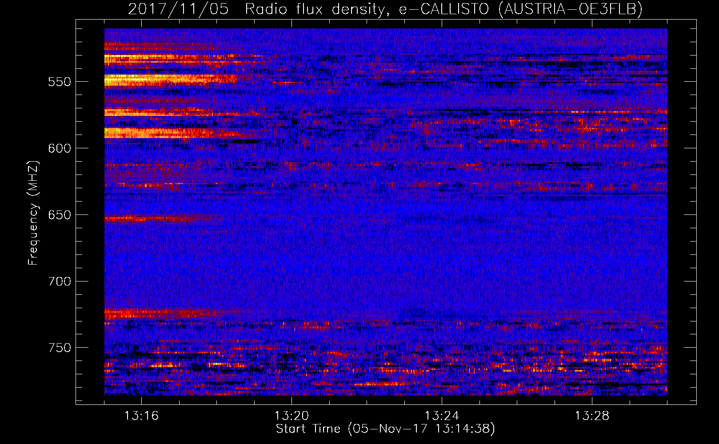Click the 13:24 time tick label
719x444 pixels.
[442, 416]
